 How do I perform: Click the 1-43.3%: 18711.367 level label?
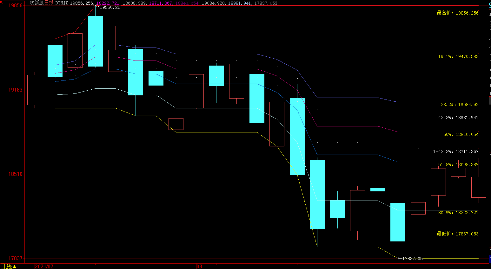click(456, 151)
